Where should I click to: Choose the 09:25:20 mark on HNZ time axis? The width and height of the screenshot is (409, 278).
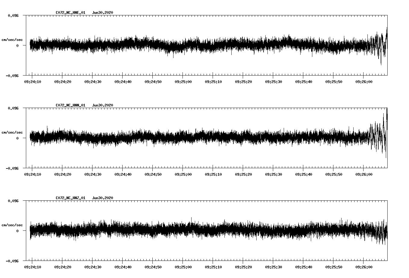[x=243, y=267]
